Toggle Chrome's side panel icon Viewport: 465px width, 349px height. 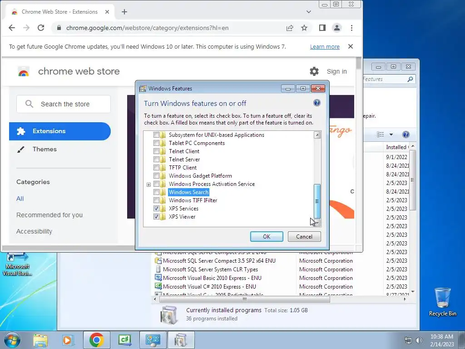click(322, 28)
